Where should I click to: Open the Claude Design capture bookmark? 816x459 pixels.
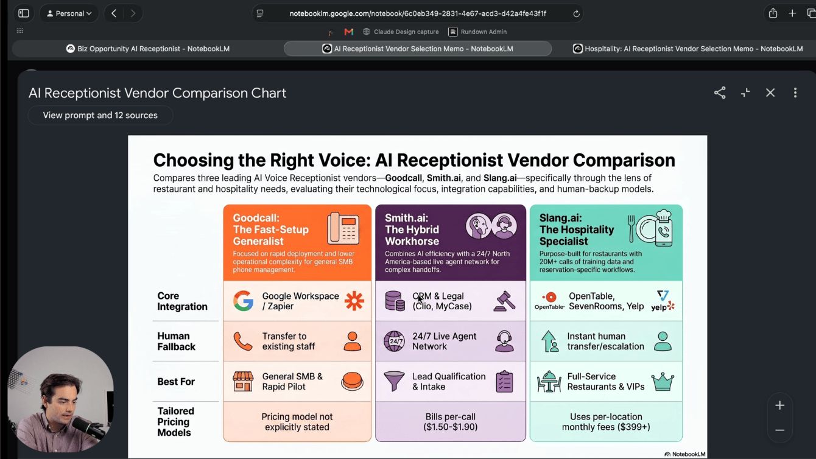point(401,32)
